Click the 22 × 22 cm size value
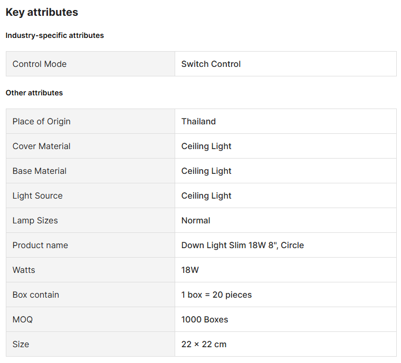 click(x=204, y=344)
